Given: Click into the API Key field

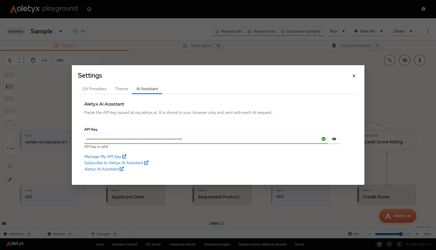Looking at the screenshot, I should (206, 139).
